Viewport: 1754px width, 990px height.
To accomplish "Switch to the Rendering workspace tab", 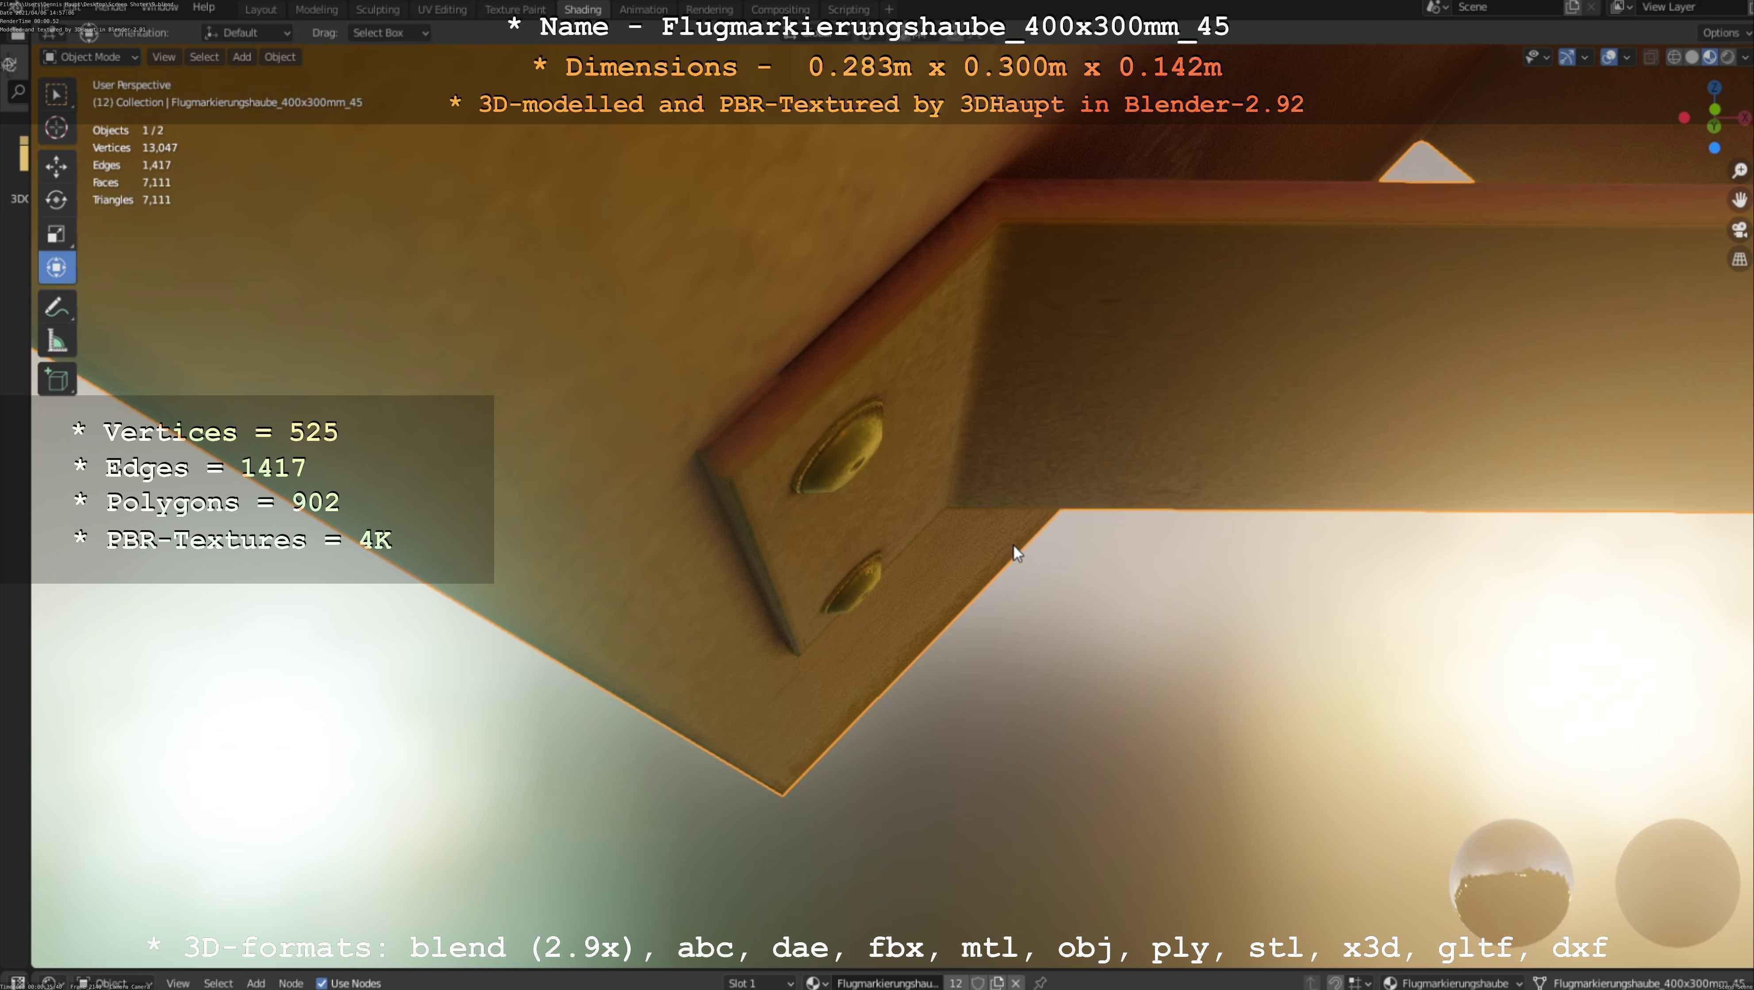I will point(710,10).
